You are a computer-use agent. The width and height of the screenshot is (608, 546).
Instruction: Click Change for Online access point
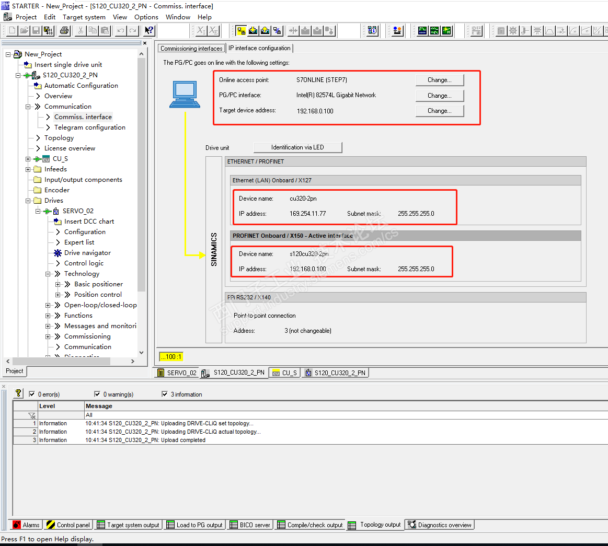(439, 80)
